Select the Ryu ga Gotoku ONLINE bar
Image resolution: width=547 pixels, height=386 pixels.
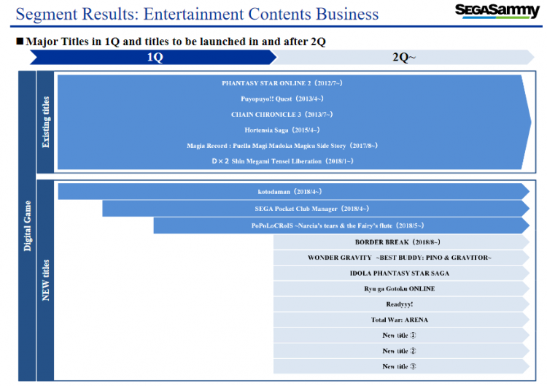(399, 289)
